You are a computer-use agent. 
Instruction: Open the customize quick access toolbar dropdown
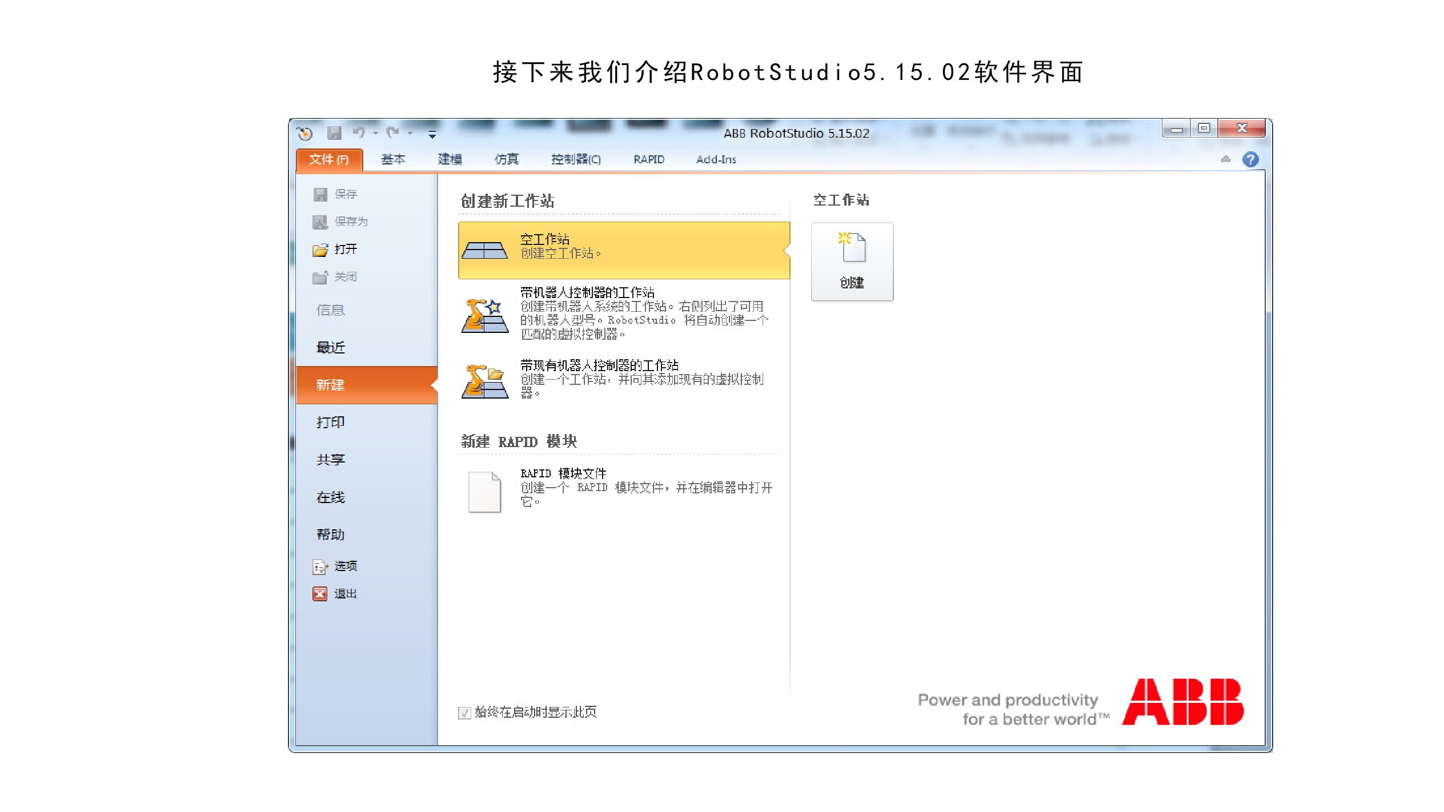[x=432, y=134]
